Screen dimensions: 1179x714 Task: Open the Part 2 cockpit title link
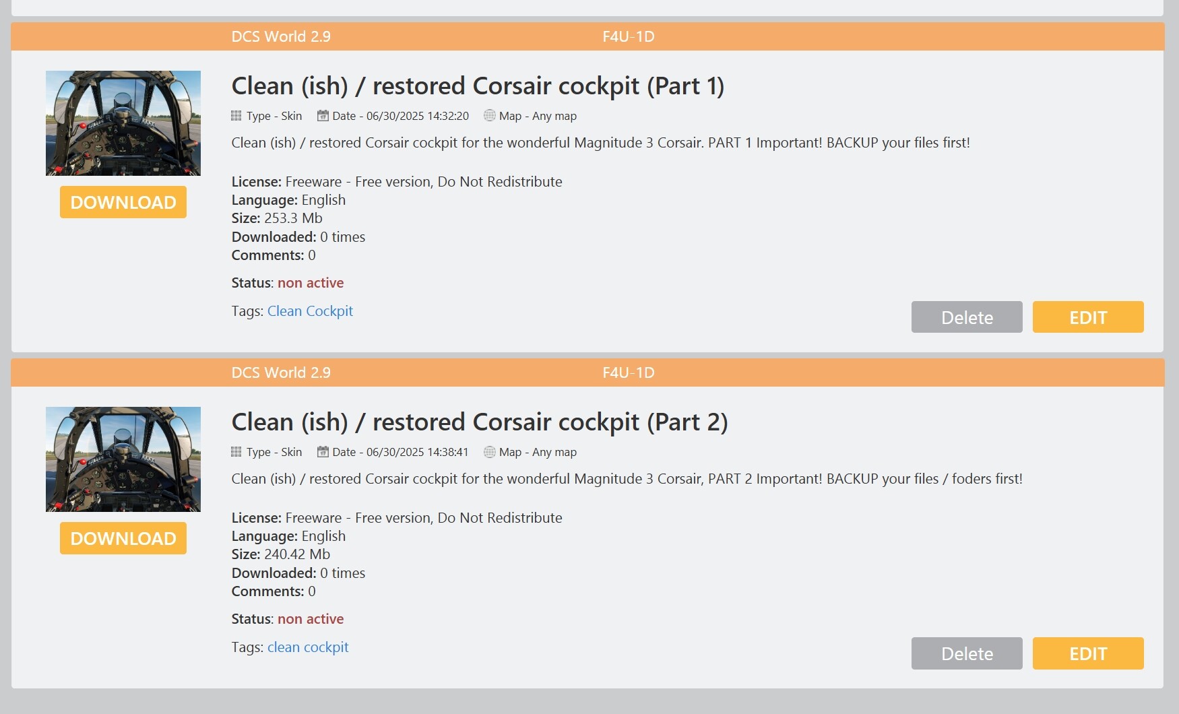480,422
